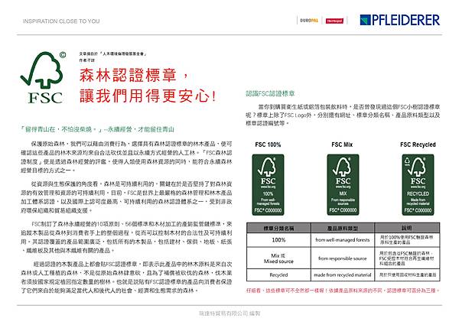Click the green heading '認識FSC認證標章'
This screenshot has height=325, width=459.
click(x=270, y=93)
